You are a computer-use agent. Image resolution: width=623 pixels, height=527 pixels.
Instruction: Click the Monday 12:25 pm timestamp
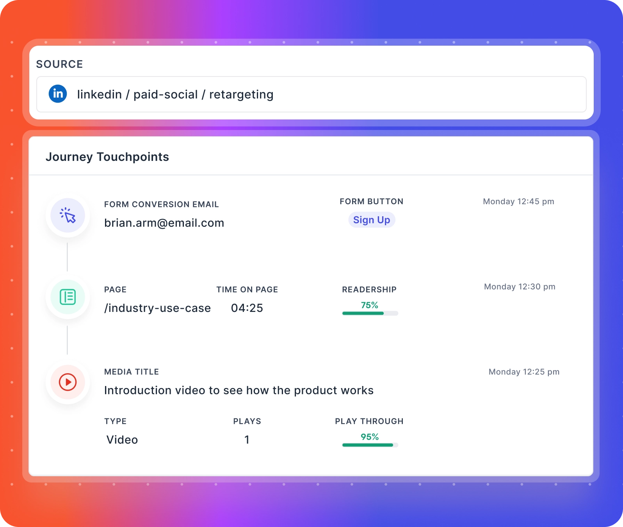point(524,372)
